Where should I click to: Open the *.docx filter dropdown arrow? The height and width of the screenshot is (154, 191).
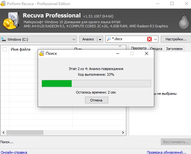155,39
